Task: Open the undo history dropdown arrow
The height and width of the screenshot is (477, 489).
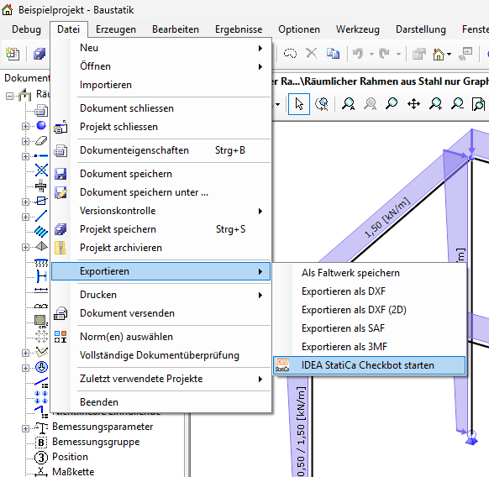Action: (x=371, y=54)
